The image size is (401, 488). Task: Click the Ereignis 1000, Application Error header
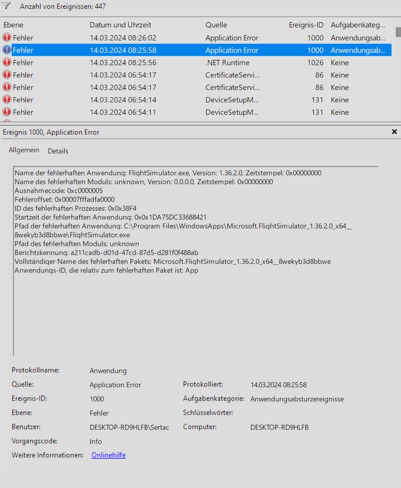[51, 132]
